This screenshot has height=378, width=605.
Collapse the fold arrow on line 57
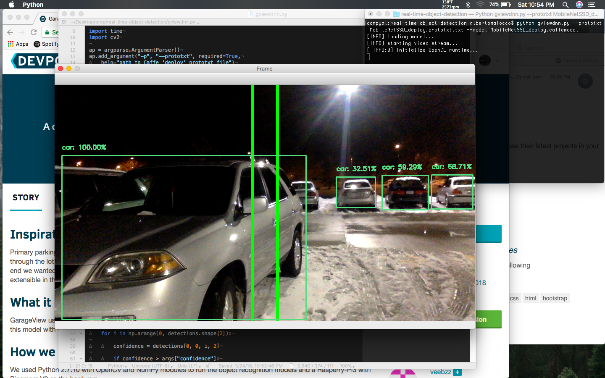pyautogui.click(x=81, y=333)
